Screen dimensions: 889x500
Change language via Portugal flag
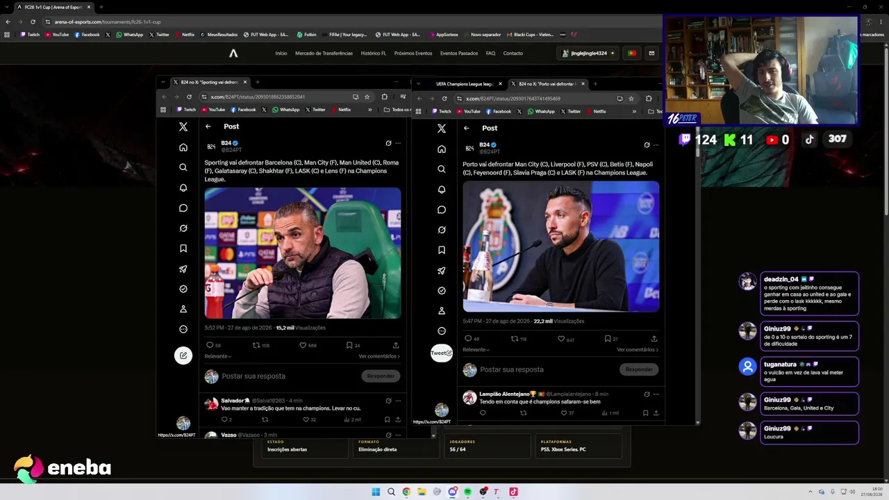pyautogui.click(x=632, y=53)
